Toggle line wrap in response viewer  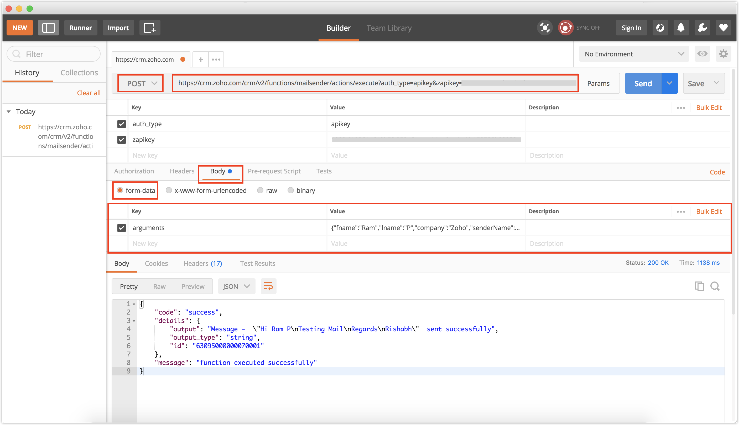coord(268,286)
